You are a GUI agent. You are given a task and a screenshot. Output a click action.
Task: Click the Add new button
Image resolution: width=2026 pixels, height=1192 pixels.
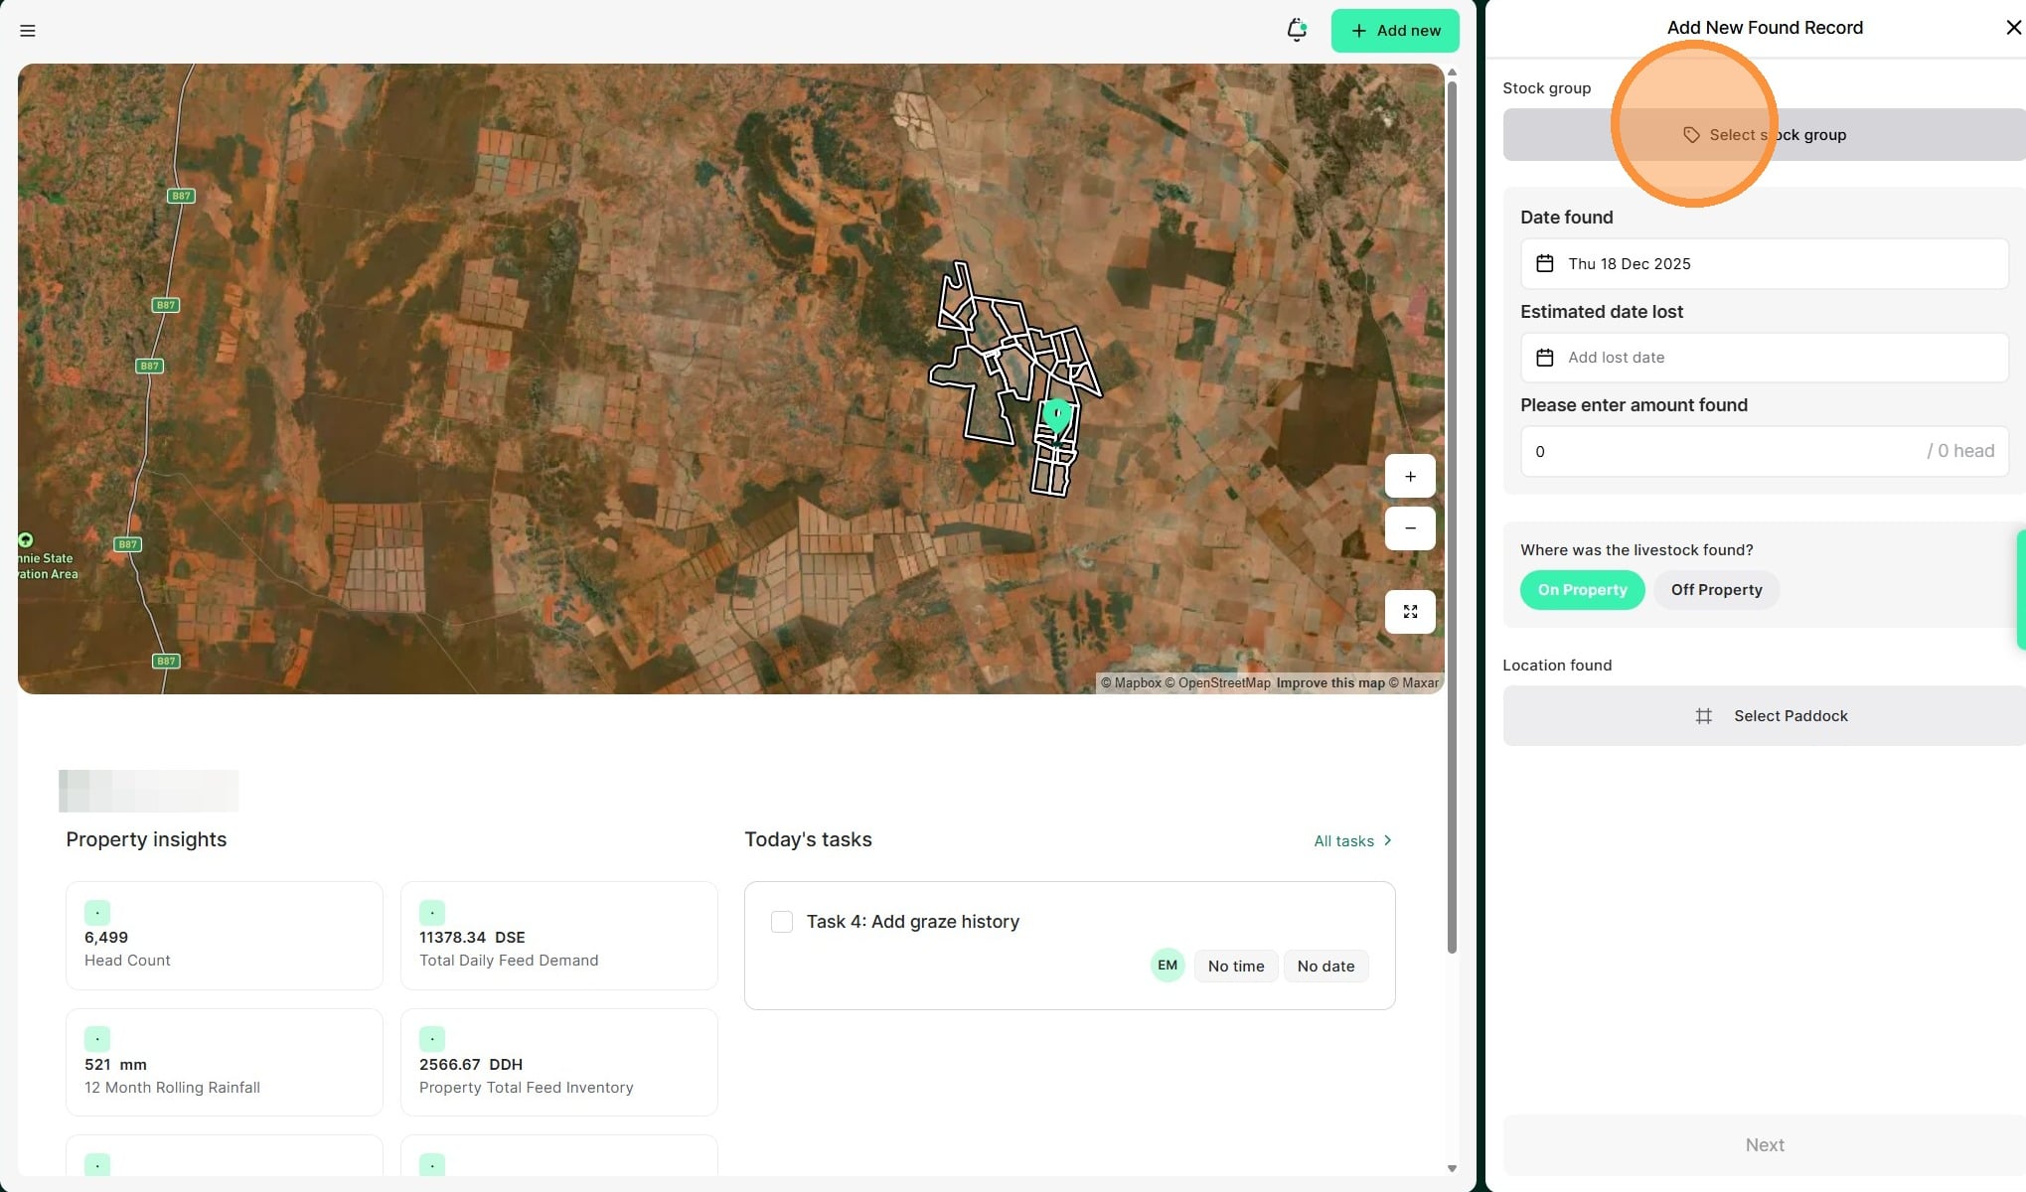pyautogui.click(x=1394, y=31)
